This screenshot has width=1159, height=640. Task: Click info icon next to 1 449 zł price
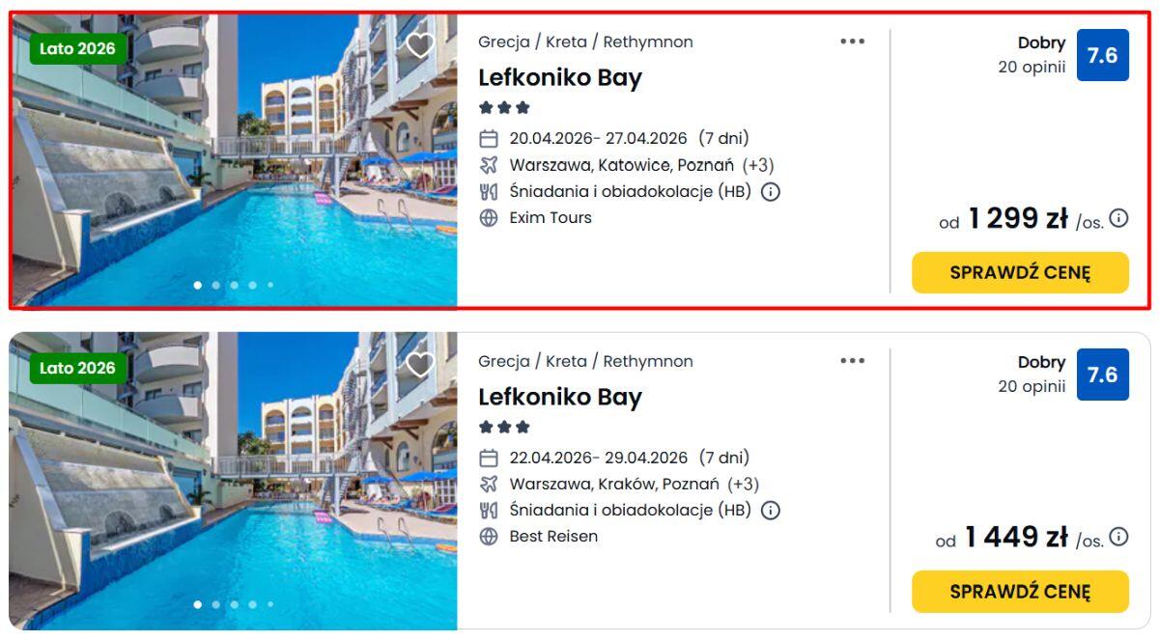[x=1118, y=537]
